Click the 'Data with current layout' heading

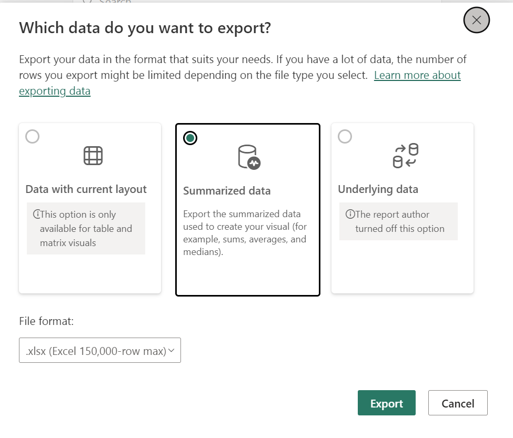86,189
